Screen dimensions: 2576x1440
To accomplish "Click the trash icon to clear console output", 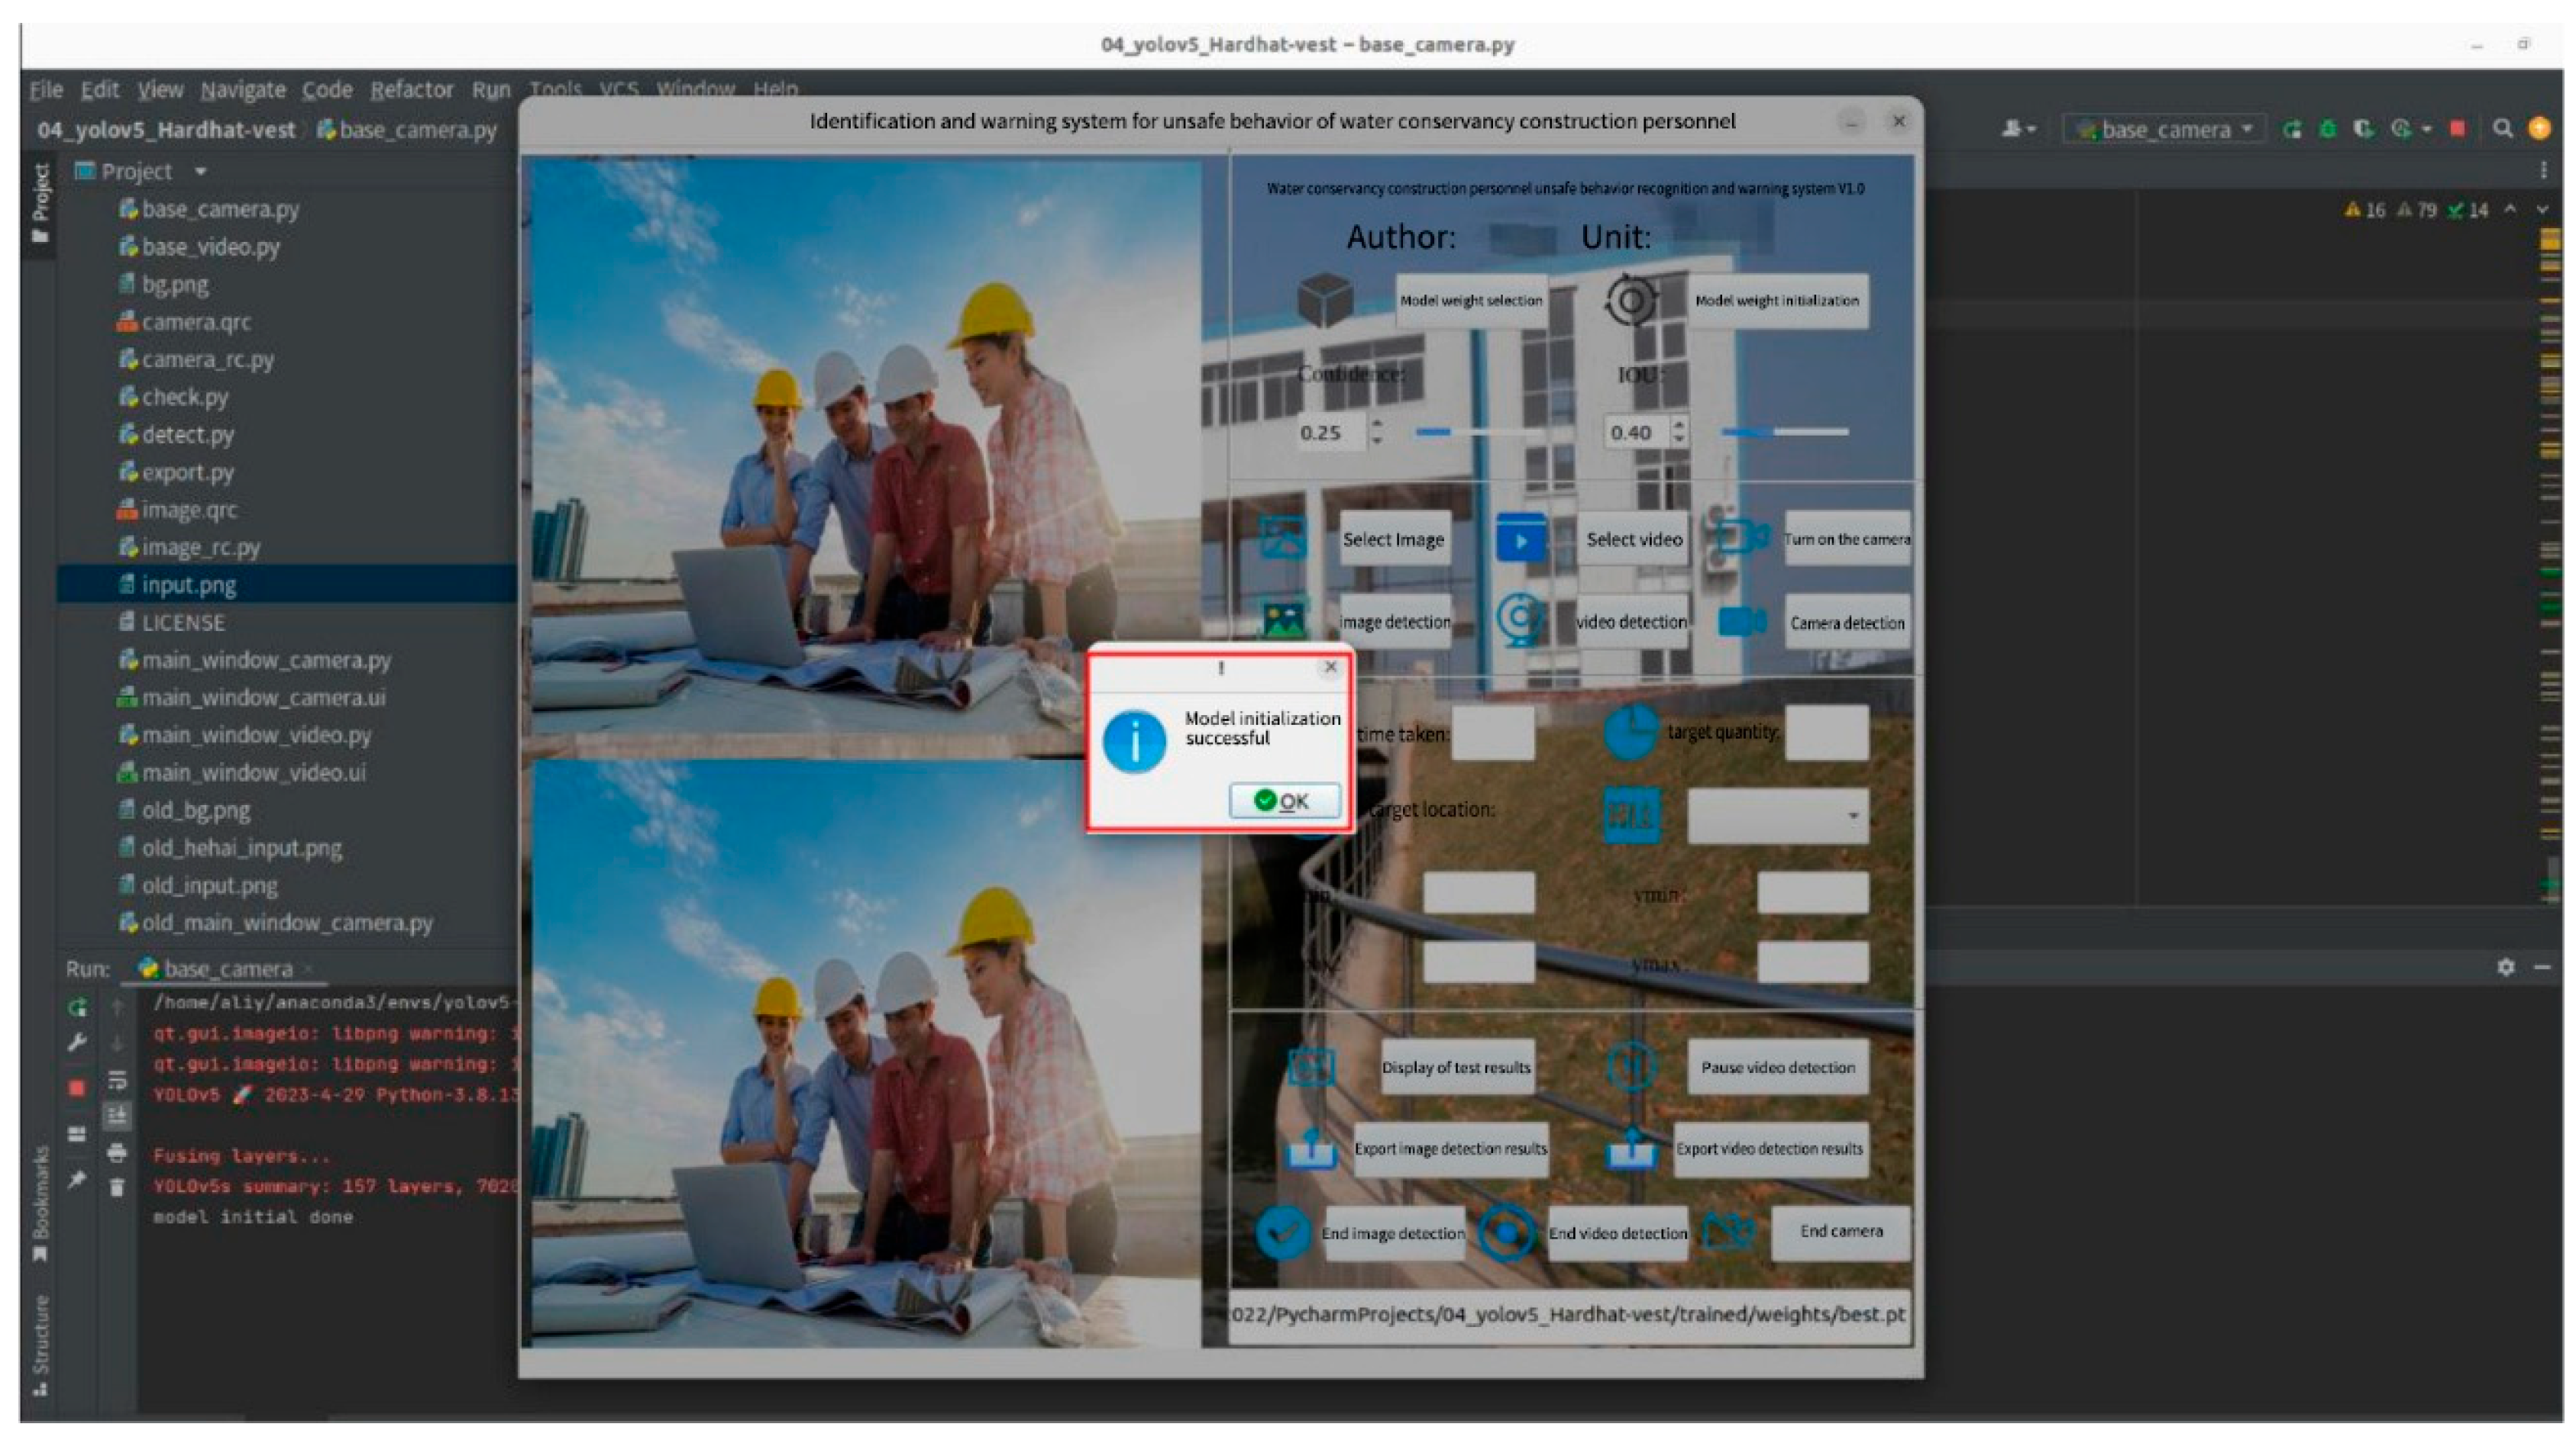I will tap(117, 1187).
